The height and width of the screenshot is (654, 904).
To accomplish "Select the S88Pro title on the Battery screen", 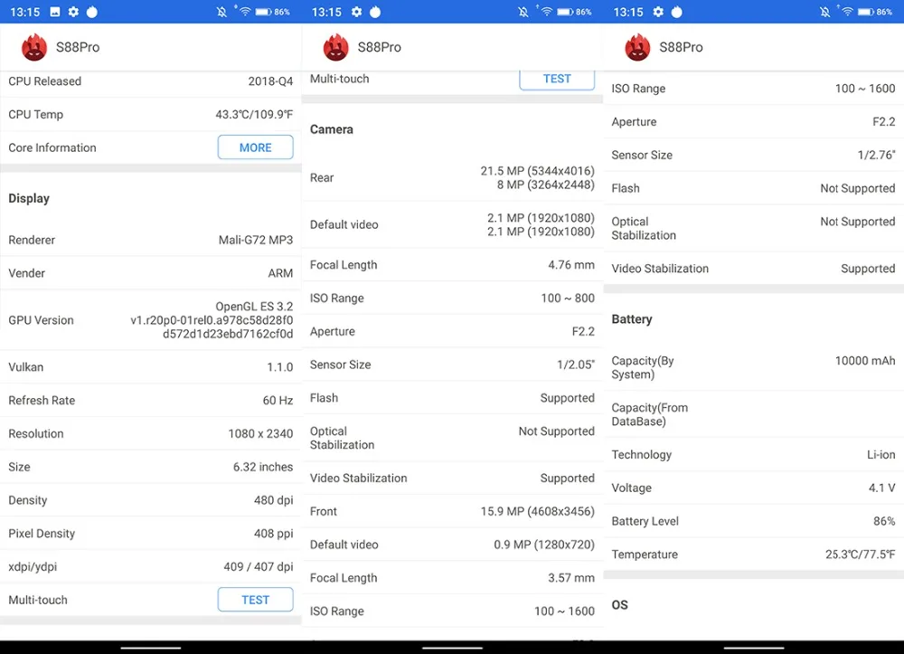I will [681, 47].
